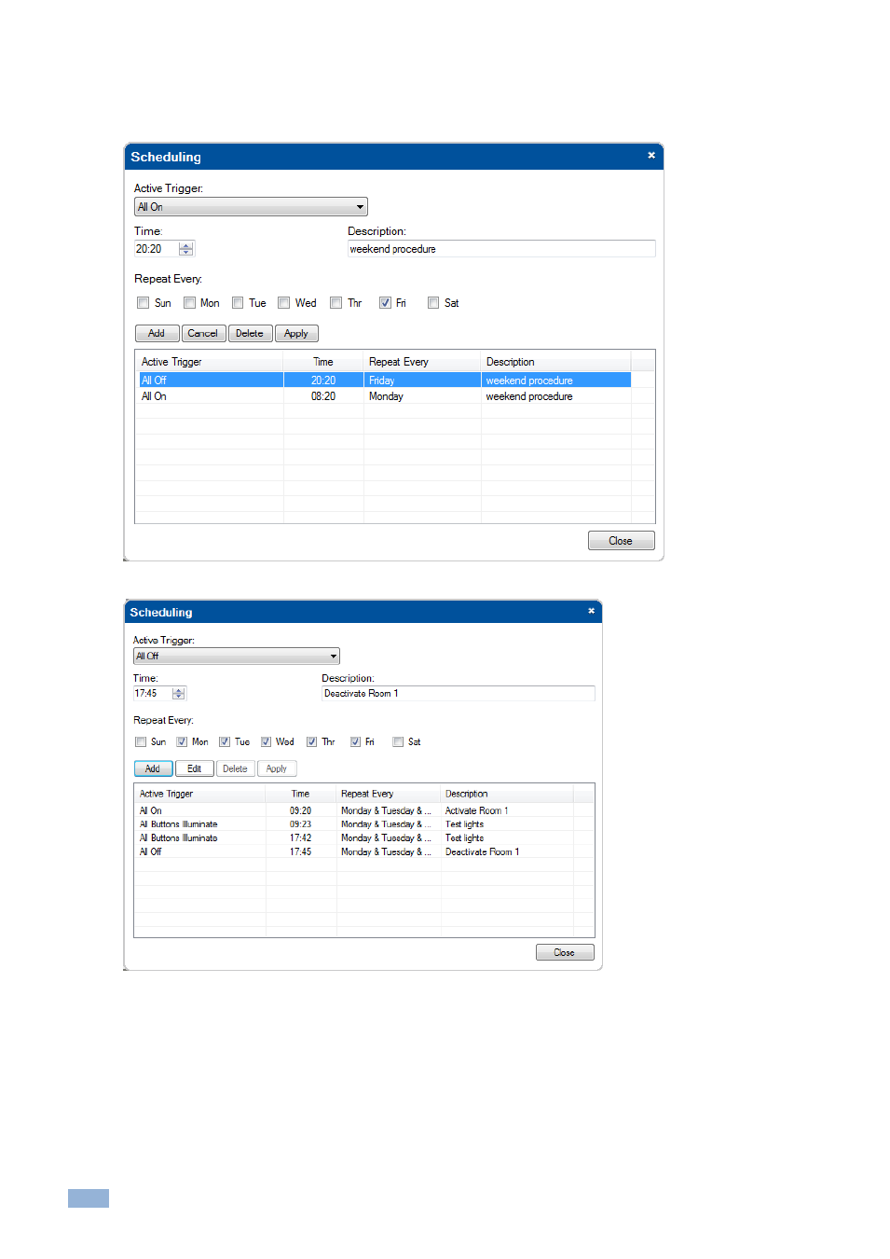Click the time stepper next to 17:45
The height and width of the screenshot is (1259, 890).
179,693
